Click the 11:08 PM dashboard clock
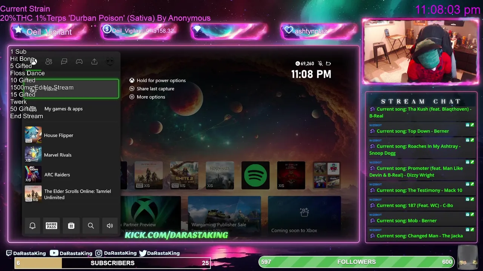 point(311,74)
